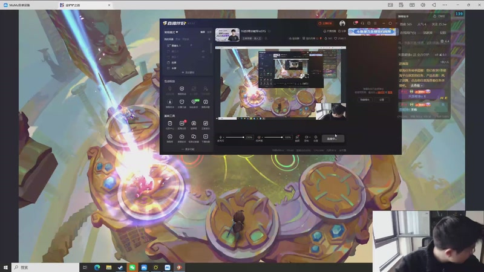This screenshot has width=484, height=272.
Task: Open the three-dots more menu in MuMu toolbar
Action: [445, 5]
